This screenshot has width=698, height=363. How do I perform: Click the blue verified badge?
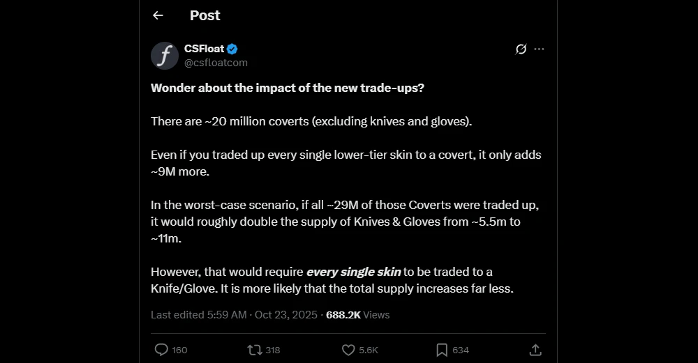pos(232,49)
